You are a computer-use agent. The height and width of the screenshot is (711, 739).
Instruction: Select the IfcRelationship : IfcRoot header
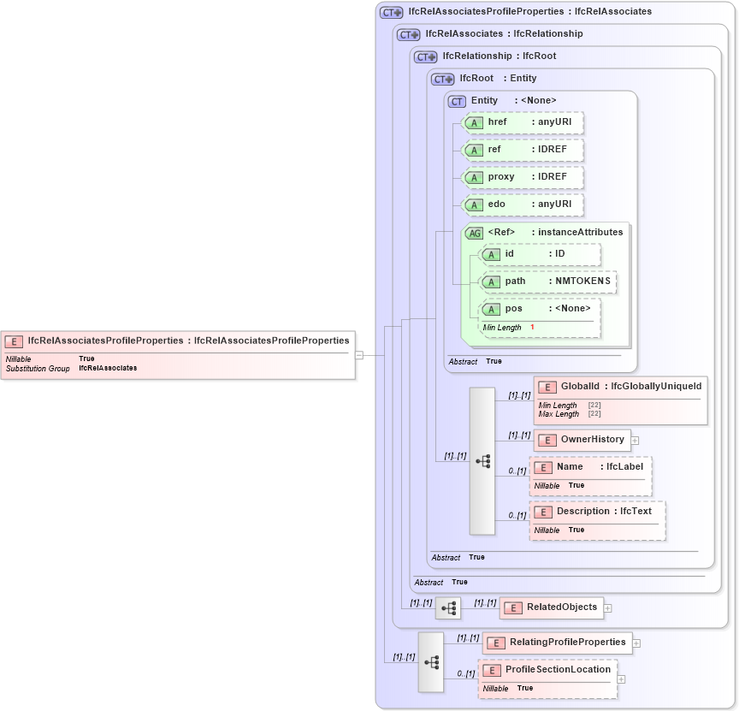pyautogui.click(x=500, y=56)
